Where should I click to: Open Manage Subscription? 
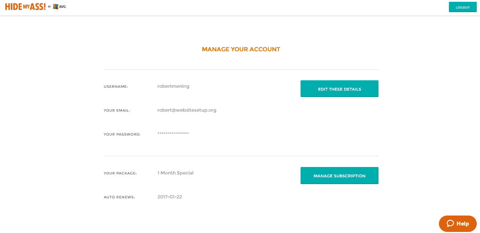[x=340, y=176]
